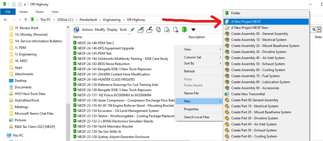The width and height of the screenshot is (323, 141).
Task: Click the History document-with-clock icon
Action: 167,30
